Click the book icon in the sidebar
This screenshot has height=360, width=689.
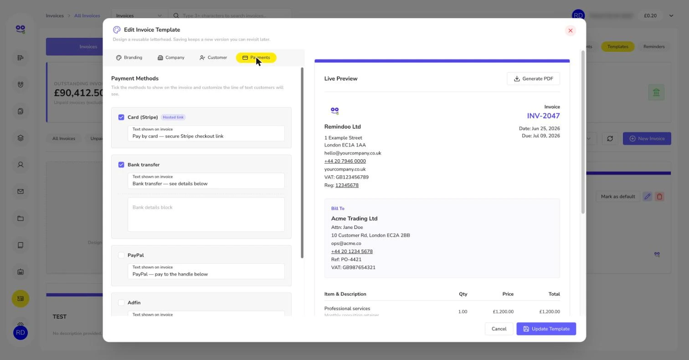(21, 245)
